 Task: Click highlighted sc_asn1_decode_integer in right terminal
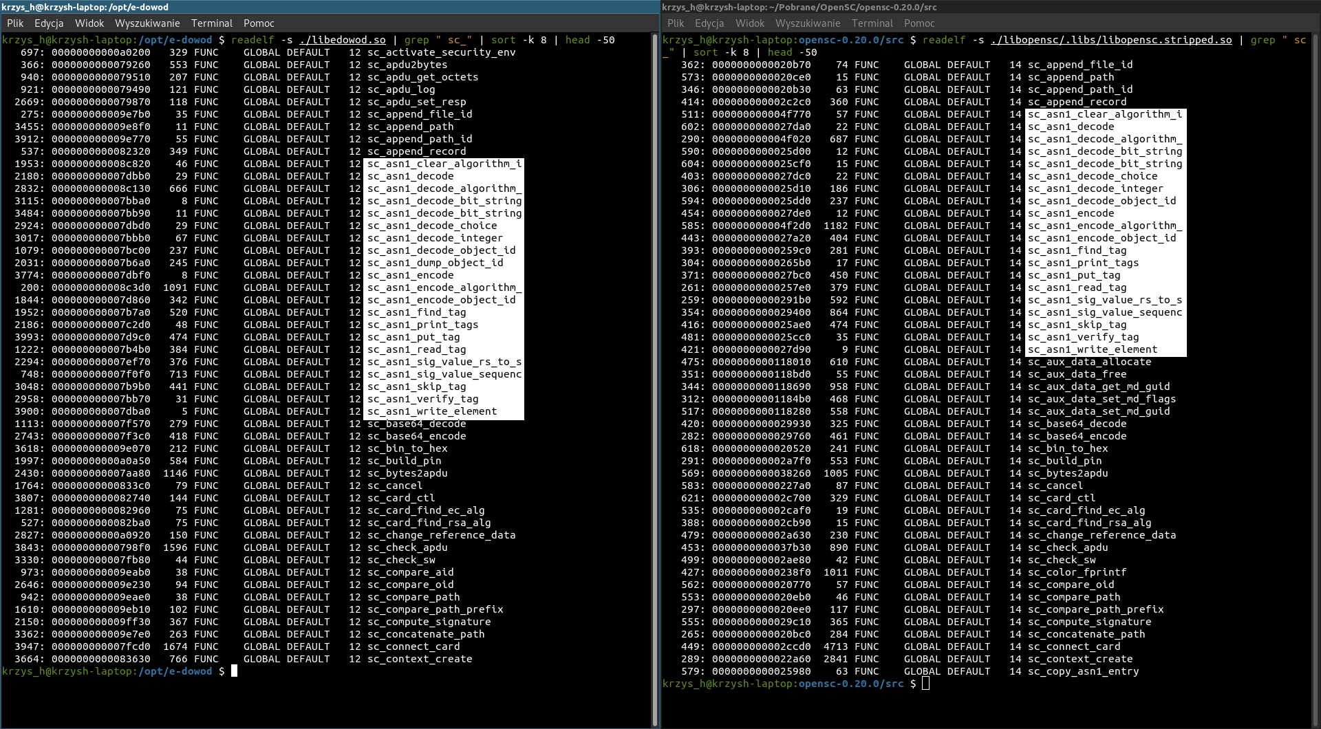[x=1095, y=188]
